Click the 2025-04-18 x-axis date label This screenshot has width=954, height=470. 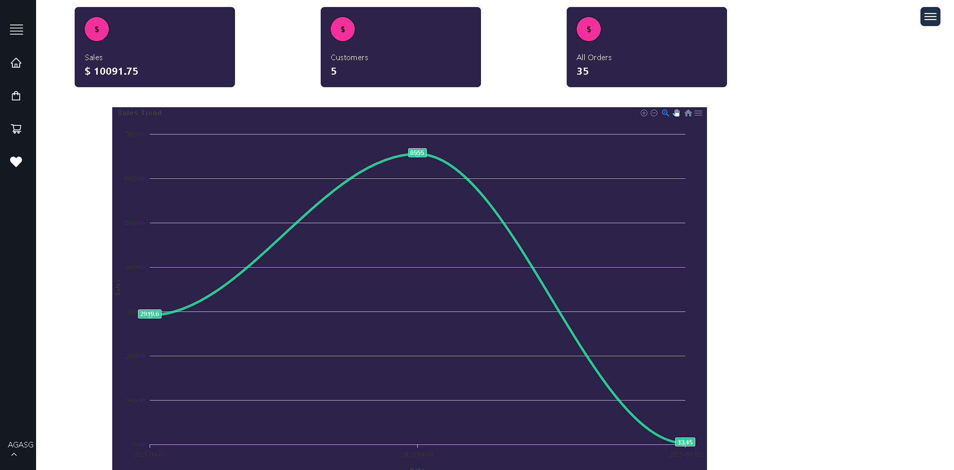coord(417,454)
